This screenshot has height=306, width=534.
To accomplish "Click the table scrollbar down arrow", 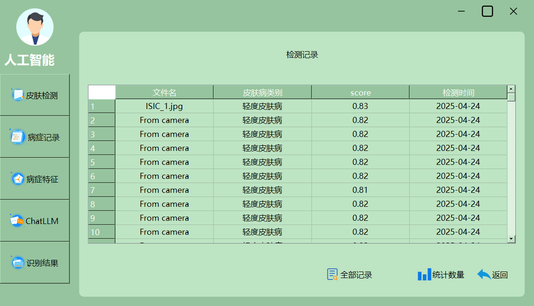I will coord(511,239).
